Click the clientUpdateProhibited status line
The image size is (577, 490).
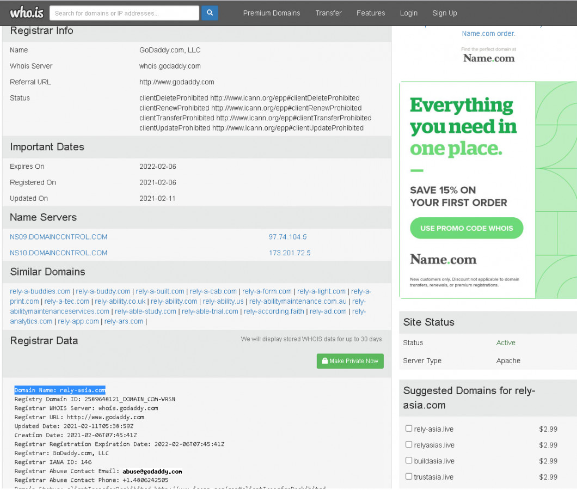click(x=251, y=128)
